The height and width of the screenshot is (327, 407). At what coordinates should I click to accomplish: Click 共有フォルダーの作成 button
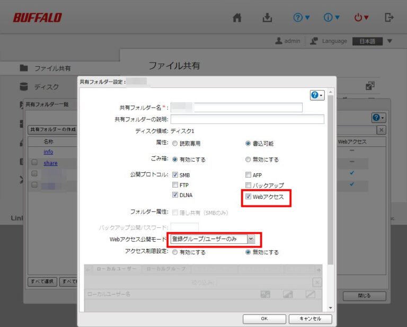tap(53, 129)
